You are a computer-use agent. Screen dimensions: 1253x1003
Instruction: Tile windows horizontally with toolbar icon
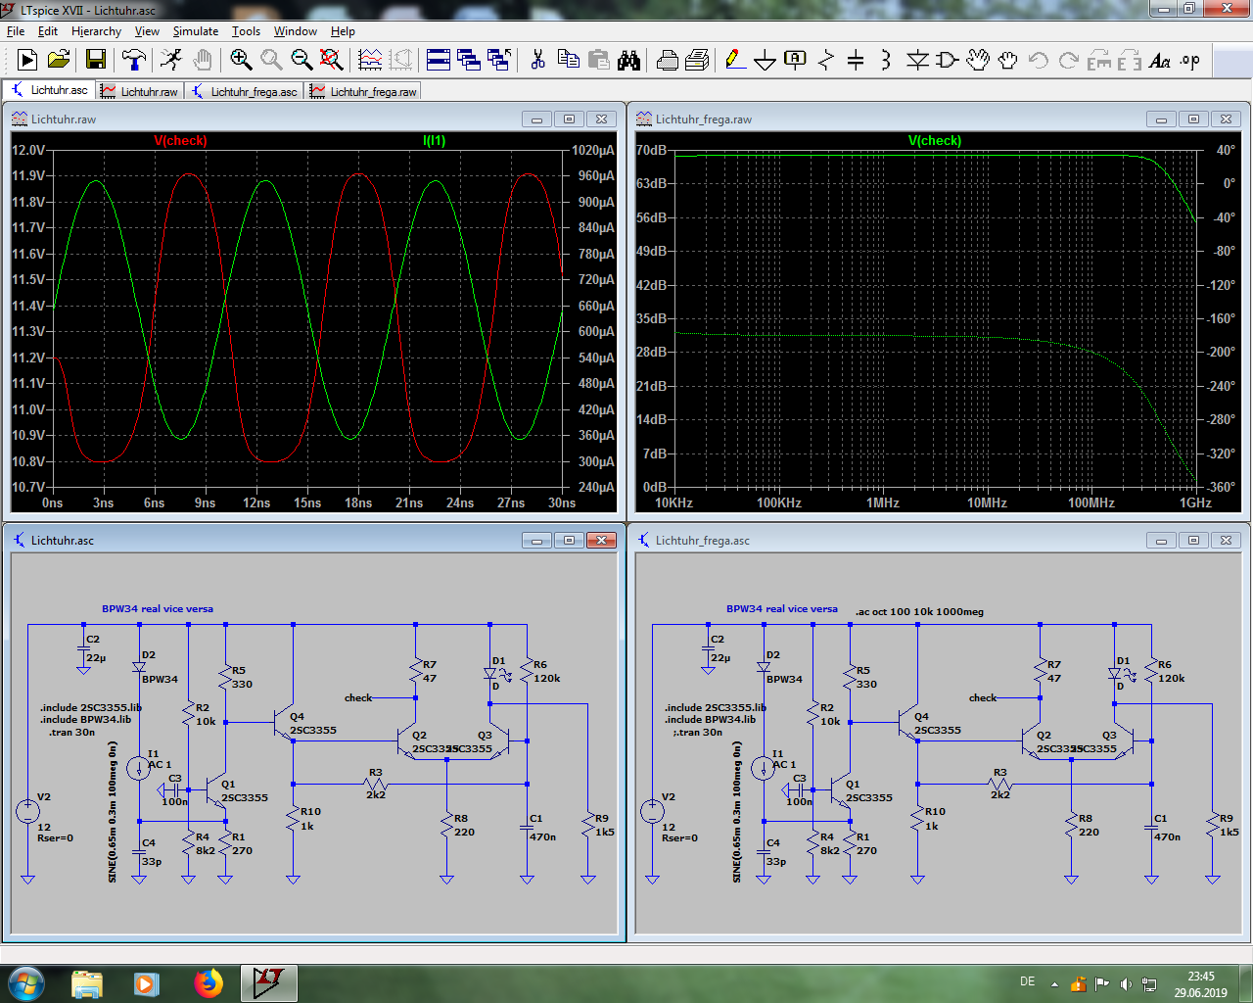coord(439,61)
